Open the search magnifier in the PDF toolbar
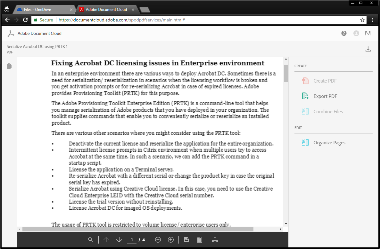380x249 pixels. point(90,240)
